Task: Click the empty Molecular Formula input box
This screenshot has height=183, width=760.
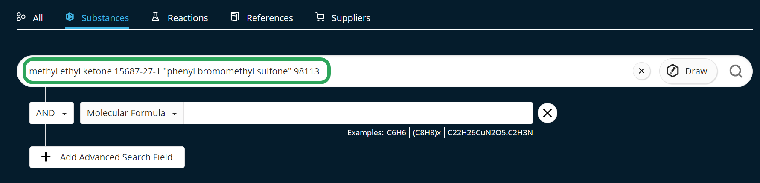Action: coord(358,113)
